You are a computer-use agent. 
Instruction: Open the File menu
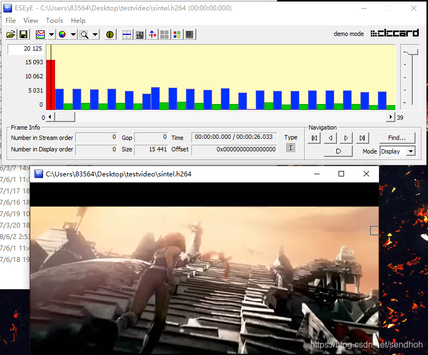11,21
